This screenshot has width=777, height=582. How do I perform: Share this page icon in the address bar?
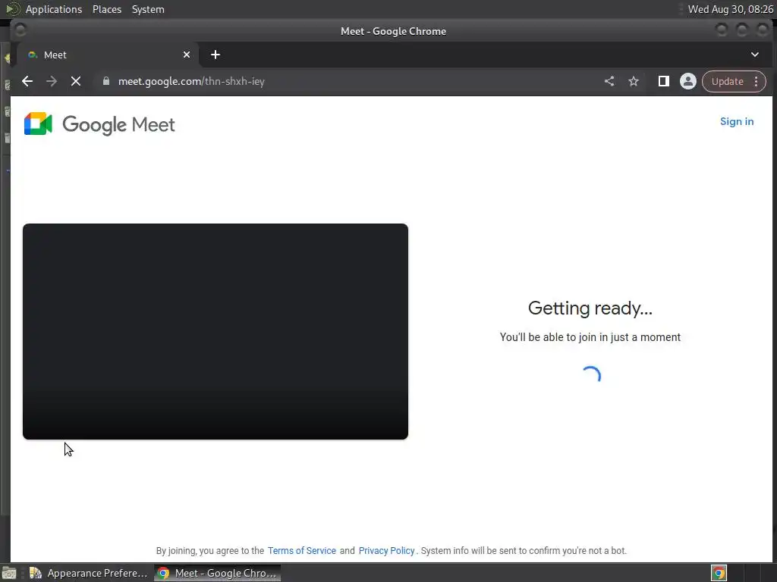point(609,81)
